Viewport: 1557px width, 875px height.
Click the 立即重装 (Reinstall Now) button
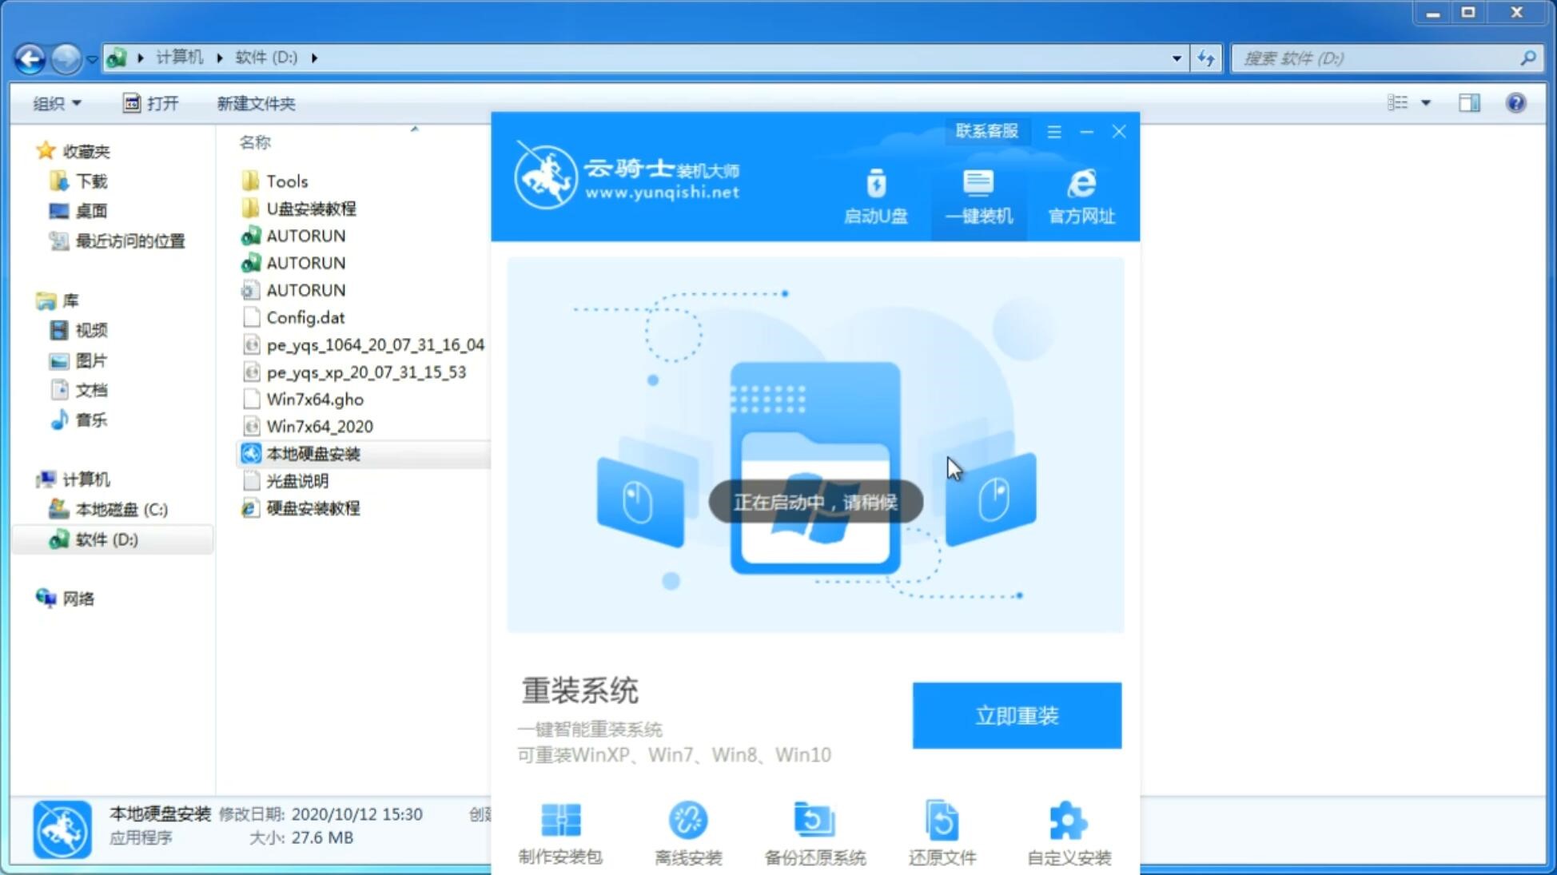click(x=1017, y=714)
